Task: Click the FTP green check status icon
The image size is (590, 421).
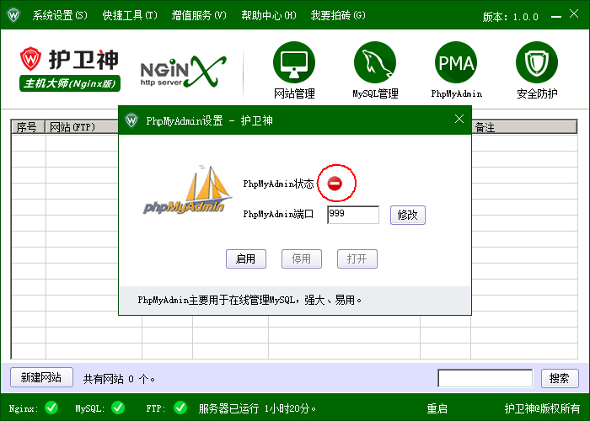Action: [x=180, y=408]
